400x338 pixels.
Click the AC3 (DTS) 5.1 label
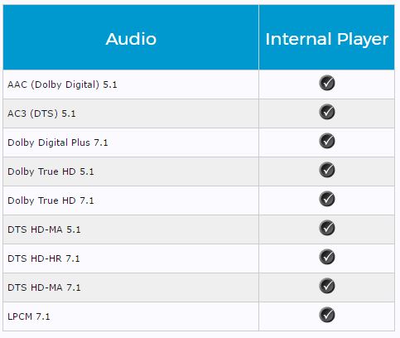click(41, 113)
